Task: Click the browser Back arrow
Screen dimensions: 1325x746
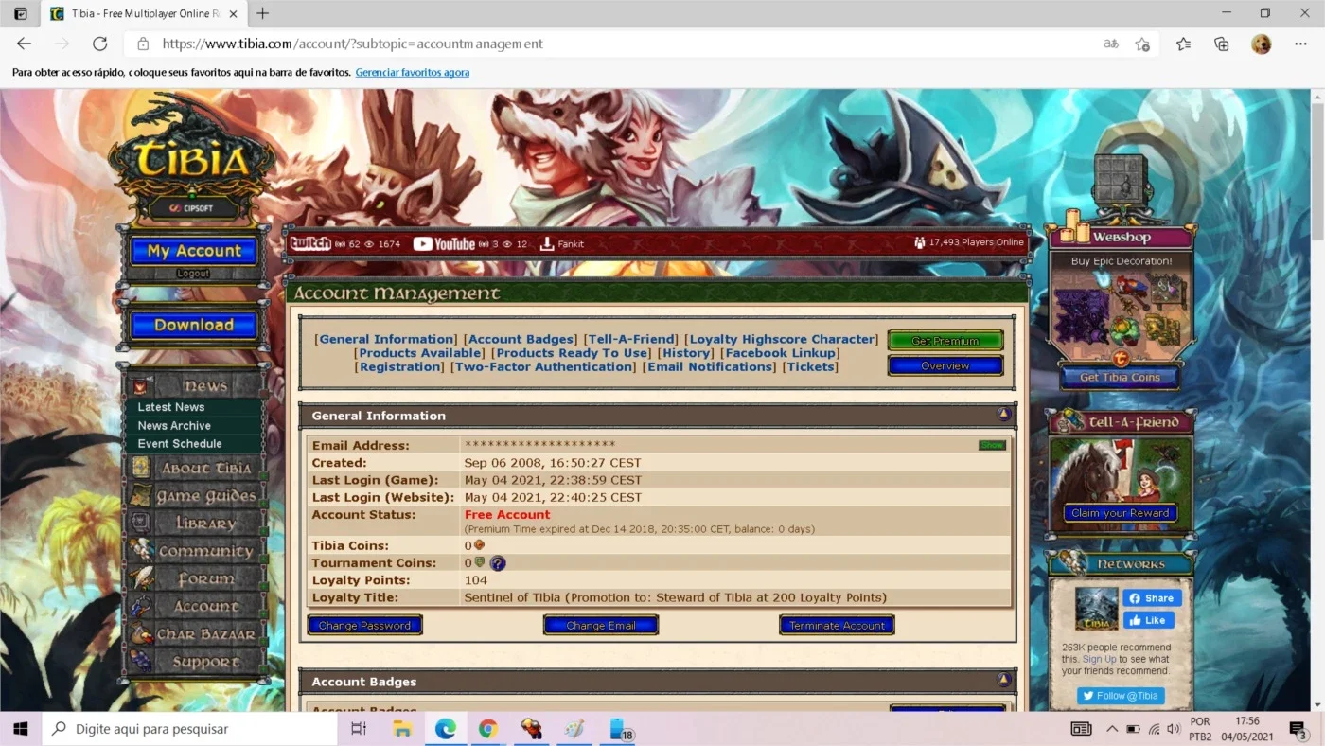Action: pyautogui.click(x=25, y=44)
